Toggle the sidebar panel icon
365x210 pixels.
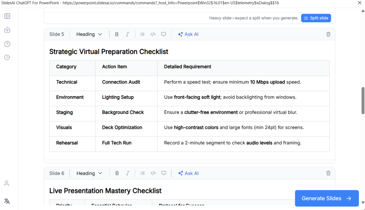[7, 16]
